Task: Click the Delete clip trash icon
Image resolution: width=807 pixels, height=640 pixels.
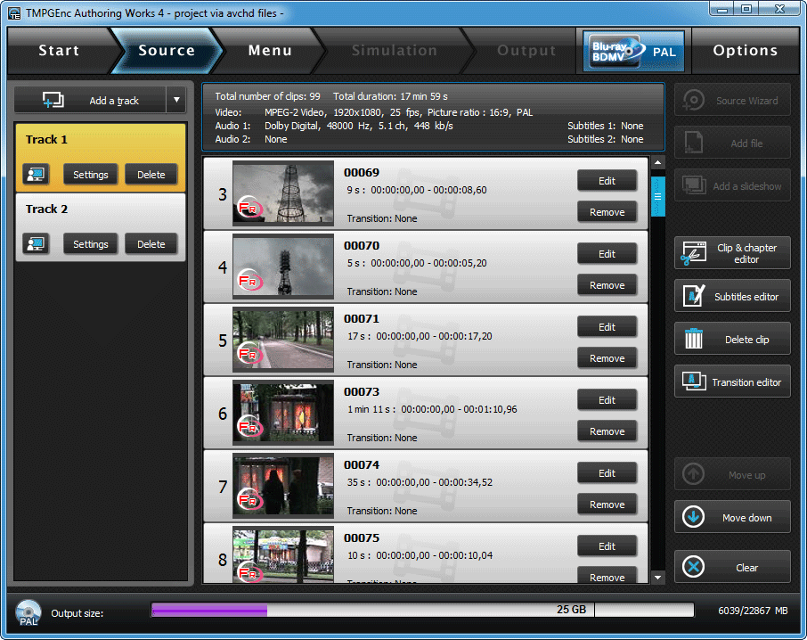Action: pos(694,339)
